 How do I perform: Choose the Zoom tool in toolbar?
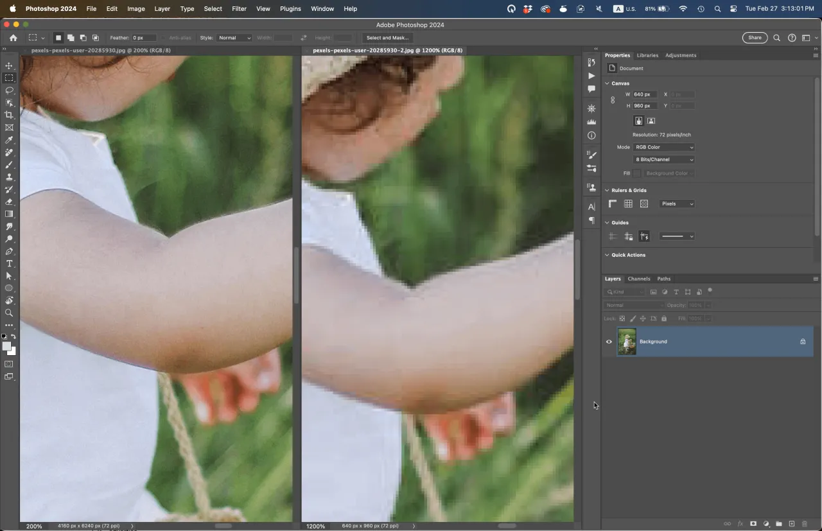pos(9,313)
